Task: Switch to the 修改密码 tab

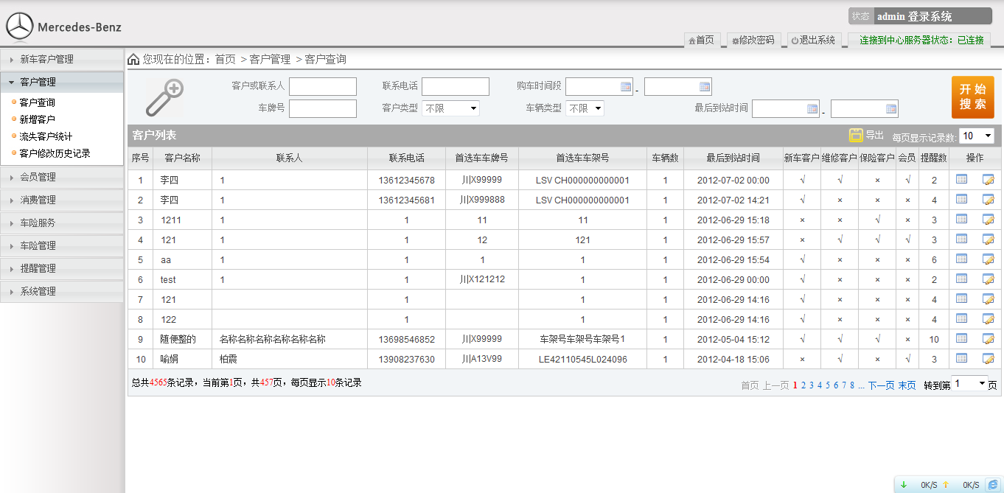Action: pos(753,41)
